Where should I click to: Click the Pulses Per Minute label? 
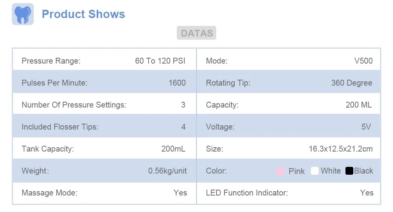(54, 83)
